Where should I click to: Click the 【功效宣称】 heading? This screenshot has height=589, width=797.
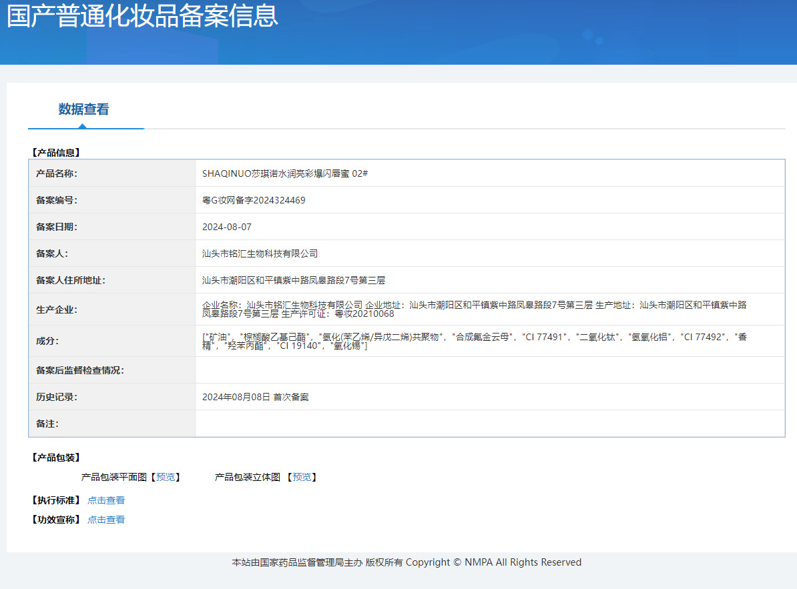coord(56,520)
